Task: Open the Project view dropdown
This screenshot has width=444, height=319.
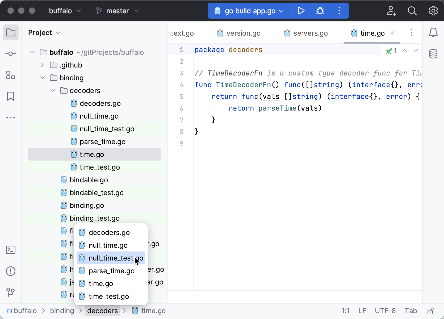Action: (x=44, y=32)
